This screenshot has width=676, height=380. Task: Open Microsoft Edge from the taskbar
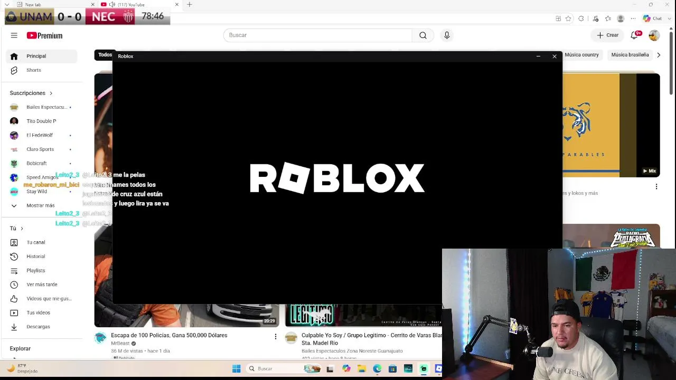[377, 368]
